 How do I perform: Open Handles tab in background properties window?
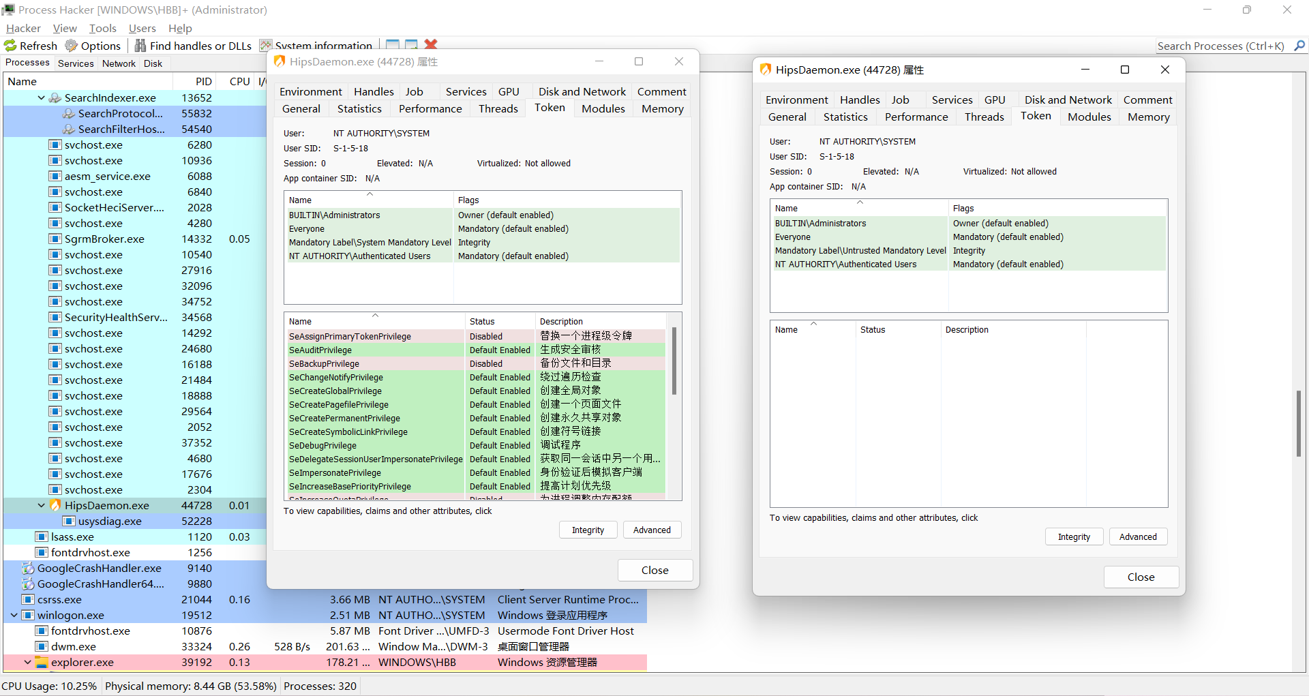374,92
